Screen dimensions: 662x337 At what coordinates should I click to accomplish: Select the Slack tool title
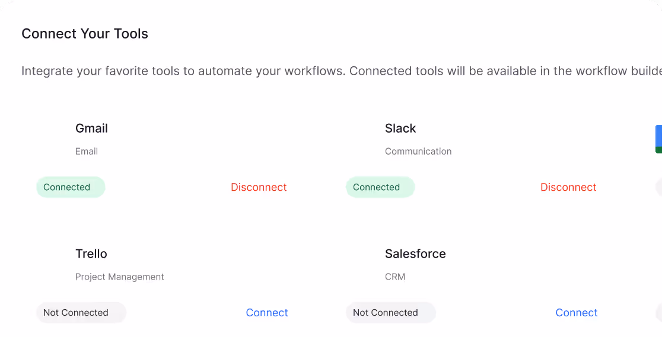400,128
